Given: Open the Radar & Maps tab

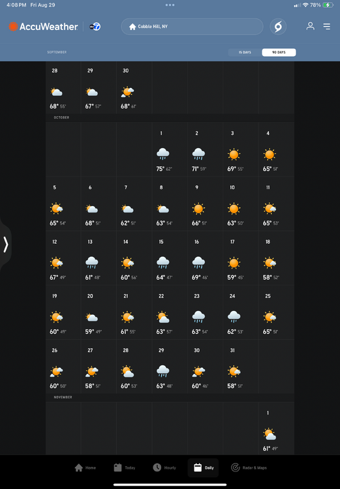Looking at the screenshot, I should (249, 467).
